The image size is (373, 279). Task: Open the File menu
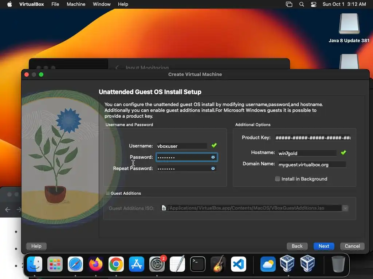[x=55, y=4]
